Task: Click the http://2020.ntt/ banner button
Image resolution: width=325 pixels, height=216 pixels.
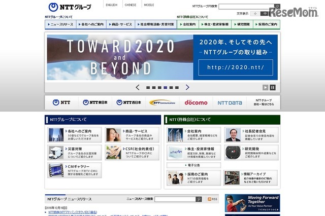Action: tap(236, 67)
